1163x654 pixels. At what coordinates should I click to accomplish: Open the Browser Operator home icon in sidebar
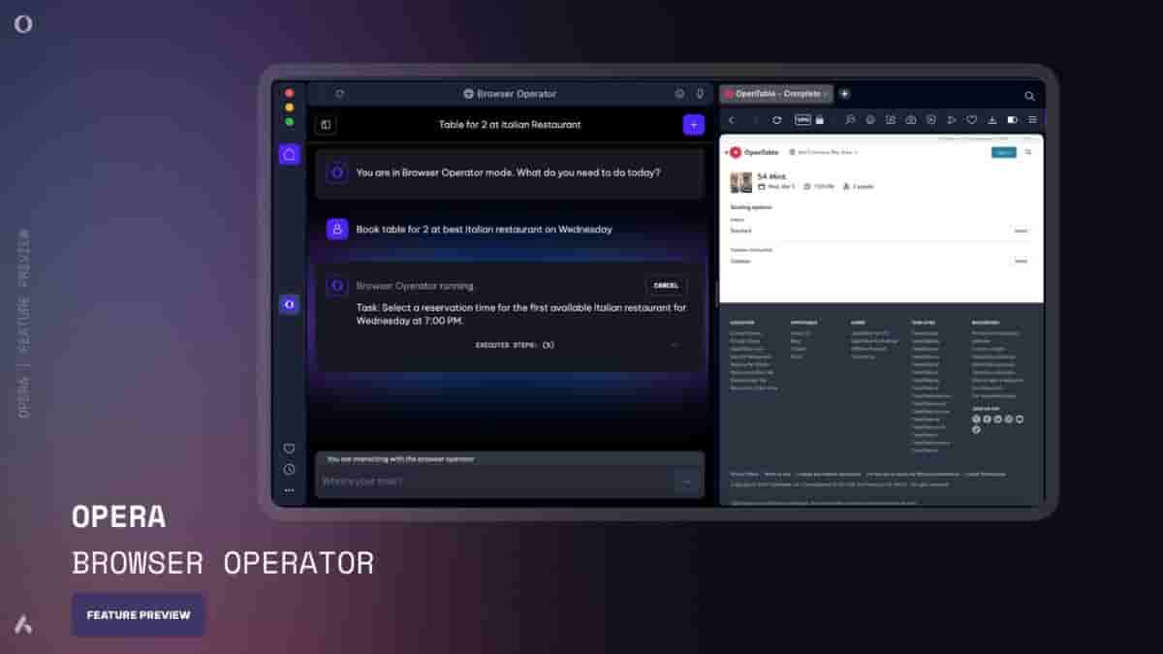tap(288, 155)
